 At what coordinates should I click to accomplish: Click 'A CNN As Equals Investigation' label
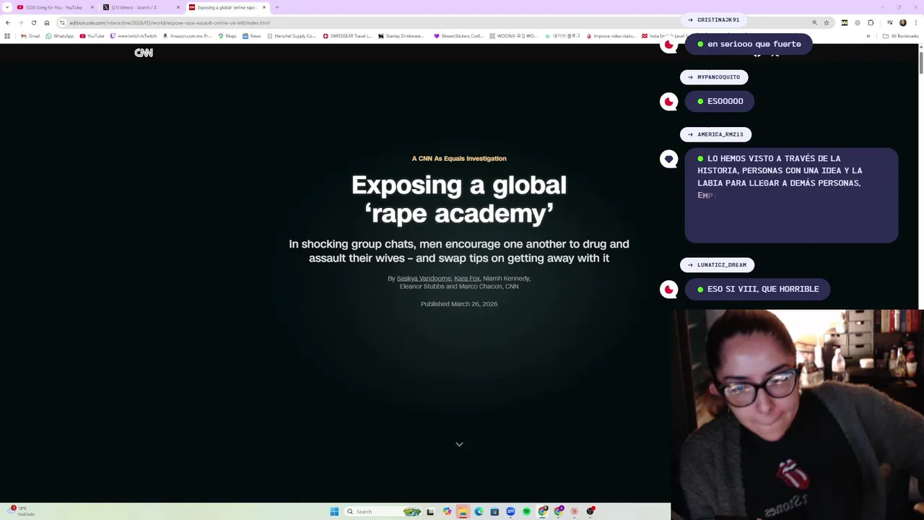coord(459,158)
